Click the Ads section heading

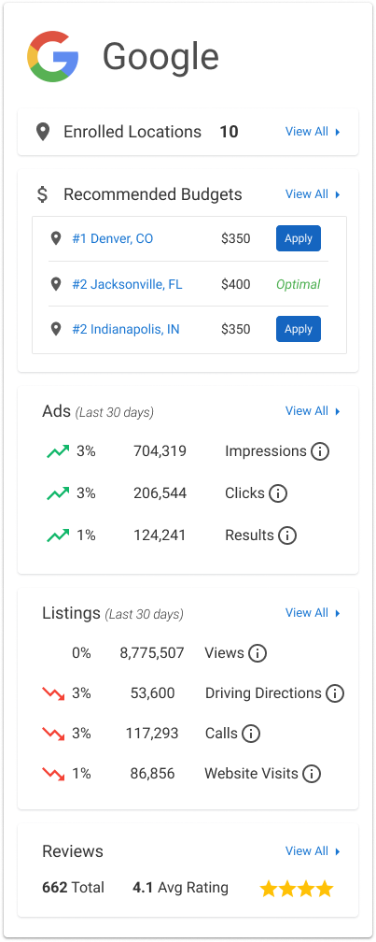(x=56, y=411)
